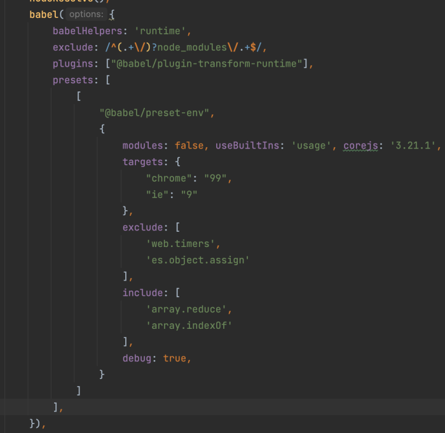
Task: Click the "@babel/plugin-transform-runtime" string
Action: coord(207,63)
